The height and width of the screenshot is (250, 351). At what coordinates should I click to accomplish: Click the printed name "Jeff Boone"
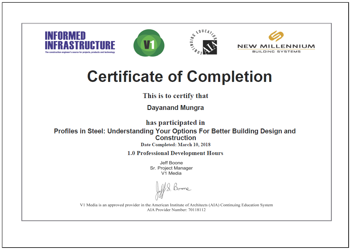click(171, 163)
